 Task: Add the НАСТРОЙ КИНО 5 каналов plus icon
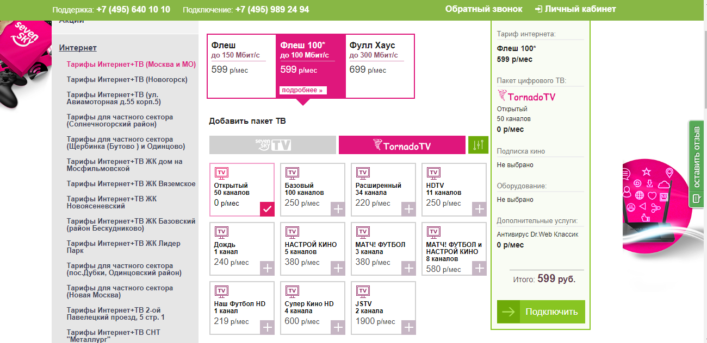338,268
